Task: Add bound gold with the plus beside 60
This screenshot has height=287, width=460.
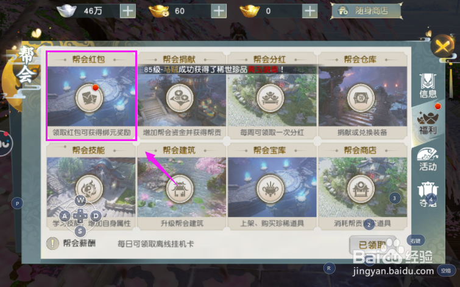Action: (x=219, y=11)
